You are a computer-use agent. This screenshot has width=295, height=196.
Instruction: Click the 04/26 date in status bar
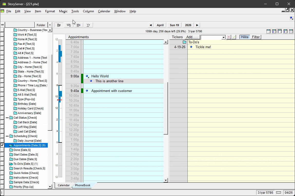coord(289,192)
